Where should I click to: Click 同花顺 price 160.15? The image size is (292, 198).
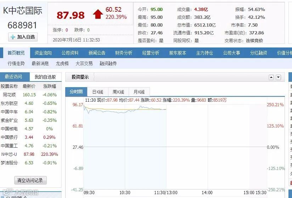point(29,95)
